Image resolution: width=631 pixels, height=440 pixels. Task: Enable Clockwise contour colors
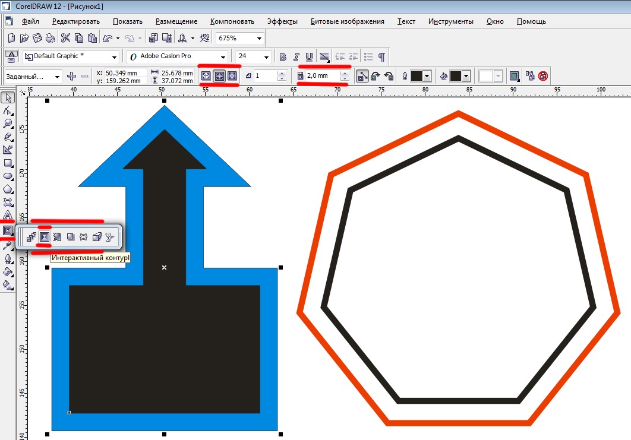(376, 75)
